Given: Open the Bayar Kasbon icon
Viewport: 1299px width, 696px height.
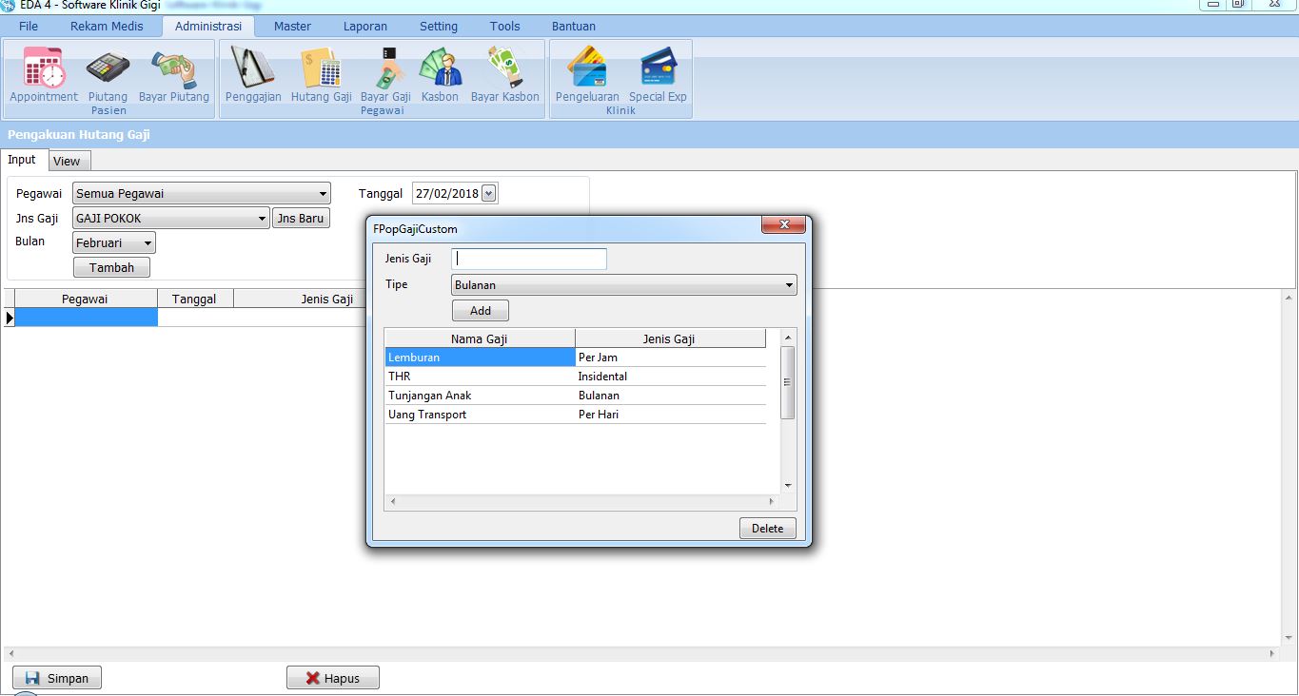Looking at the screenshot, I should click(x=504, y=74).
